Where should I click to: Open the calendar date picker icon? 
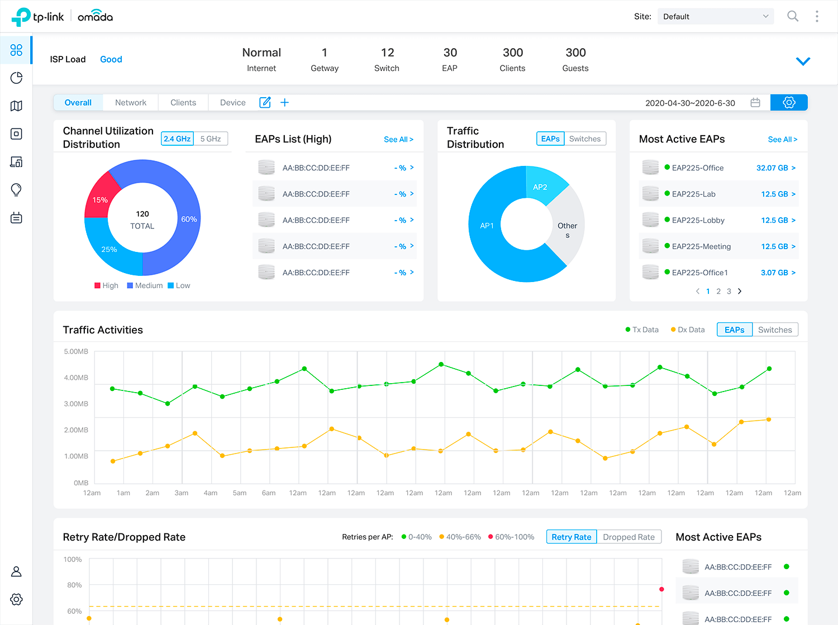755,103
